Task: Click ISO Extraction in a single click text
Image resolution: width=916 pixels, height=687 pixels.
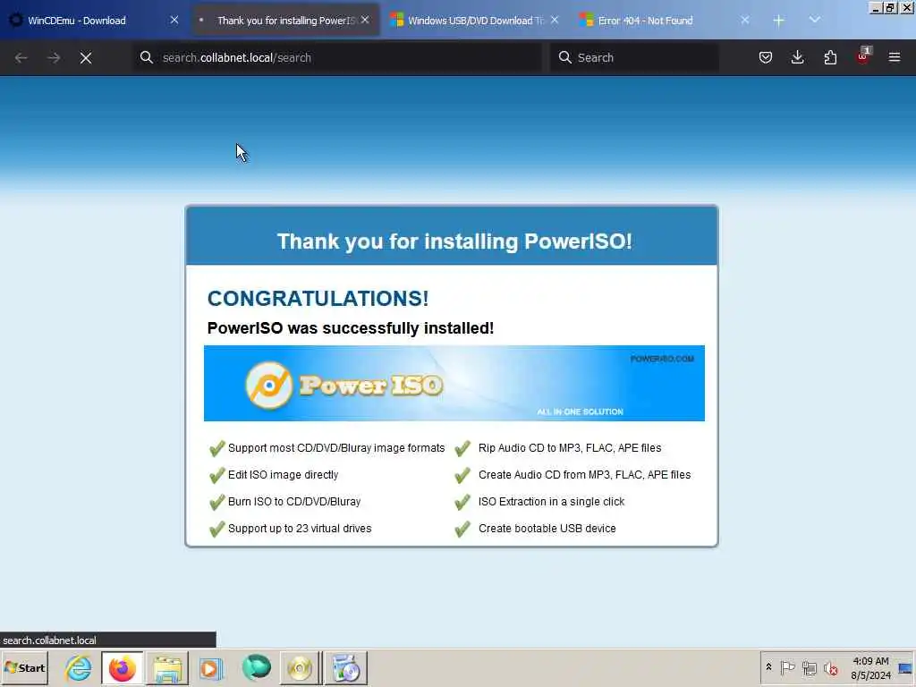Action: pos(551,502)
